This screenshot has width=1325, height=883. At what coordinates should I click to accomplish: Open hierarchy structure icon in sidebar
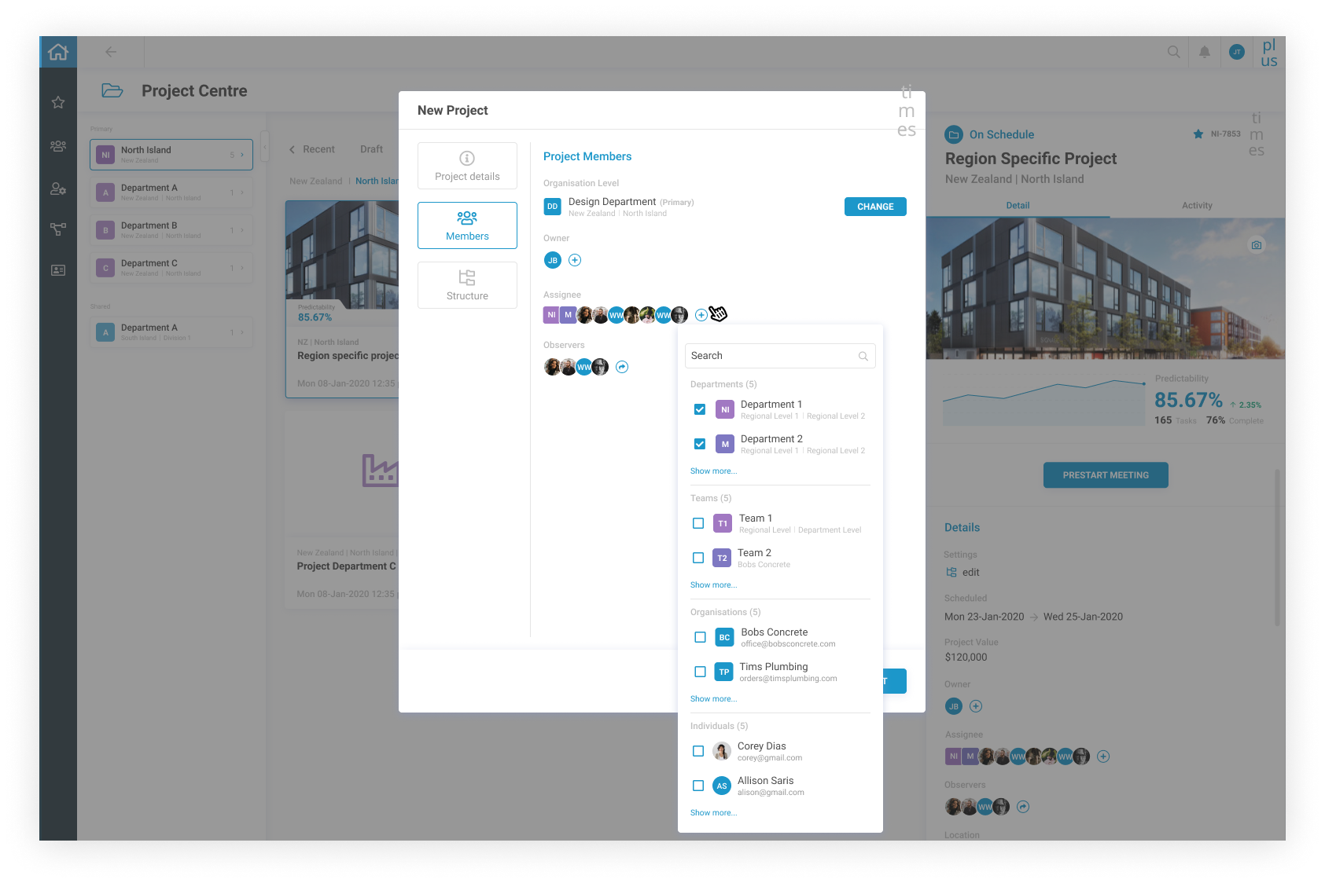pos(58,229)
